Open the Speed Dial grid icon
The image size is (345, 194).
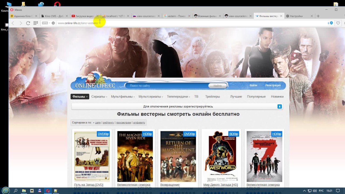click(36, 23)
